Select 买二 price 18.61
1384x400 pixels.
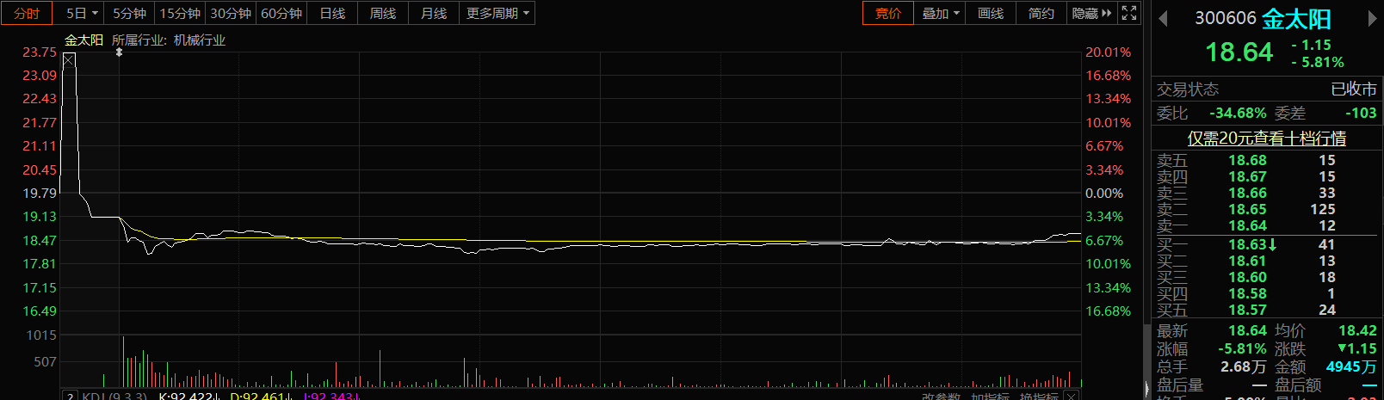[1247, 261]
